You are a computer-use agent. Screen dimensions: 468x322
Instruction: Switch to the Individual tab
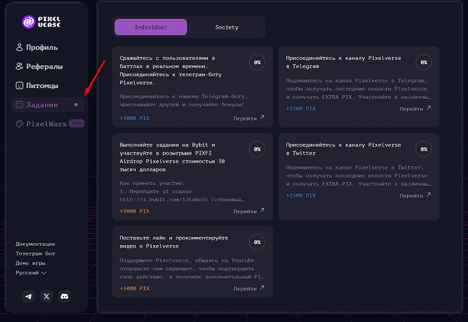(151, 28)
